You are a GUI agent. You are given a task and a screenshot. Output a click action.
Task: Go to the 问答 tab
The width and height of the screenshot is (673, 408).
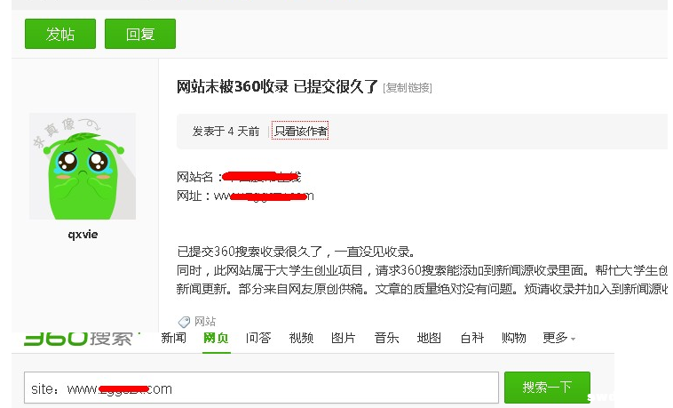(258, 338)
